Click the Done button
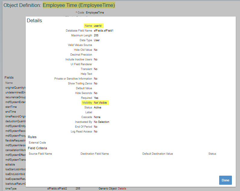Viewport: 240px width, 191px height. pos(225,180)
